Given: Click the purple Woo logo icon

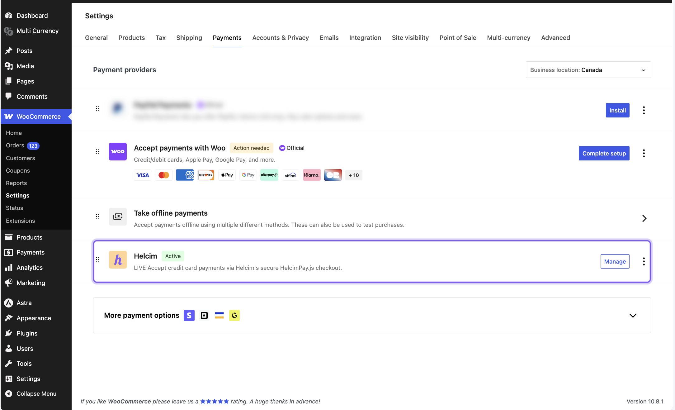Looking at the screenshot, I should (x=118, y=151).
